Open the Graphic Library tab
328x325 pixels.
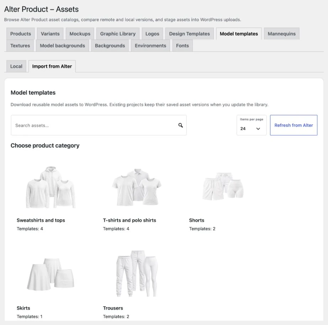118,34
